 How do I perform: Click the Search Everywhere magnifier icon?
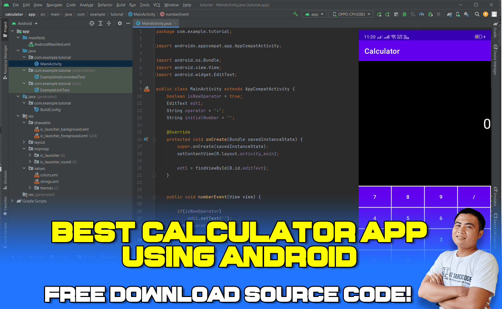tap(477, 14)
